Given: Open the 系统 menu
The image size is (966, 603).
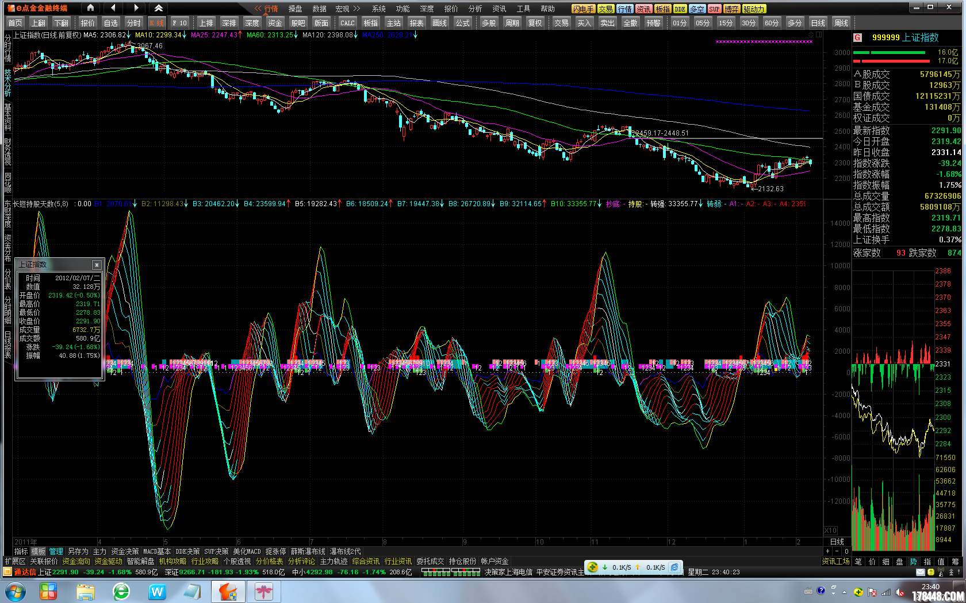Looking at the screenshot, I should (x=378, y=9).
